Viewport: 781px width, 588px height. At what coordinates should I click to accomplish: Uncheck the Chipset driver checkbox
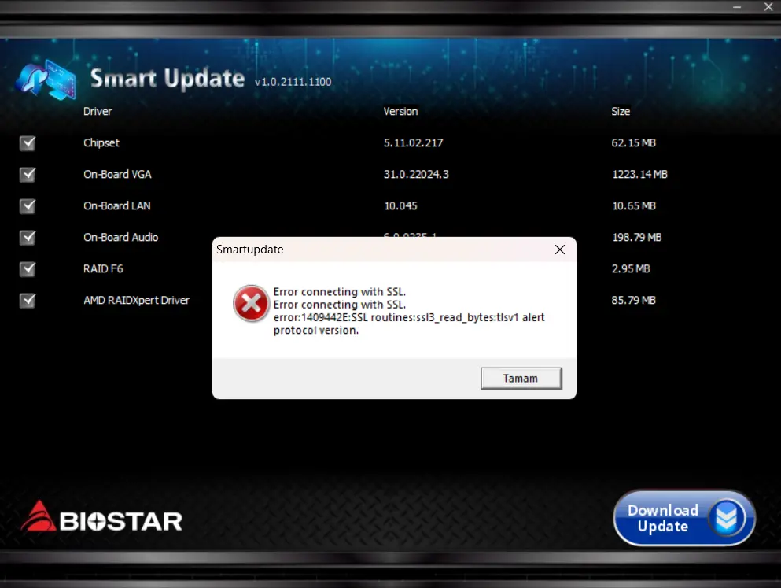[28, 143]
